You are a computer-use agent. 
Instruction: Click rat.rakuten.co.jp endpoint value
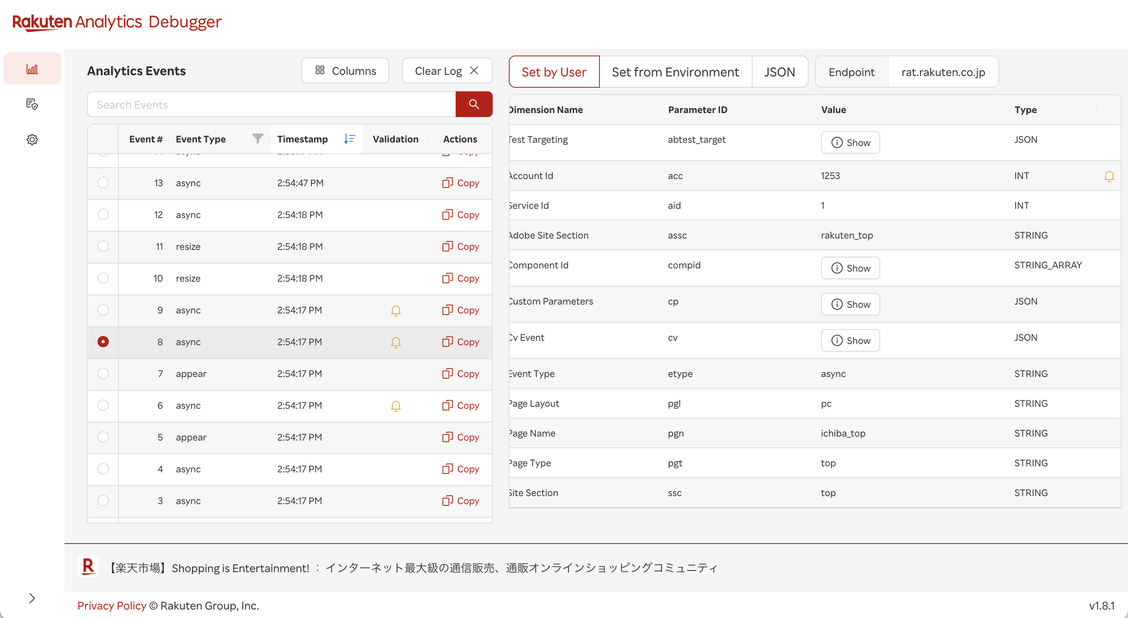[943, 72]
